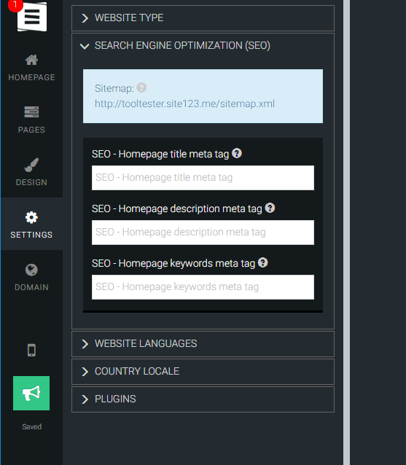
Task: Select the Settings gear icon
Action: tap(31, 217)
